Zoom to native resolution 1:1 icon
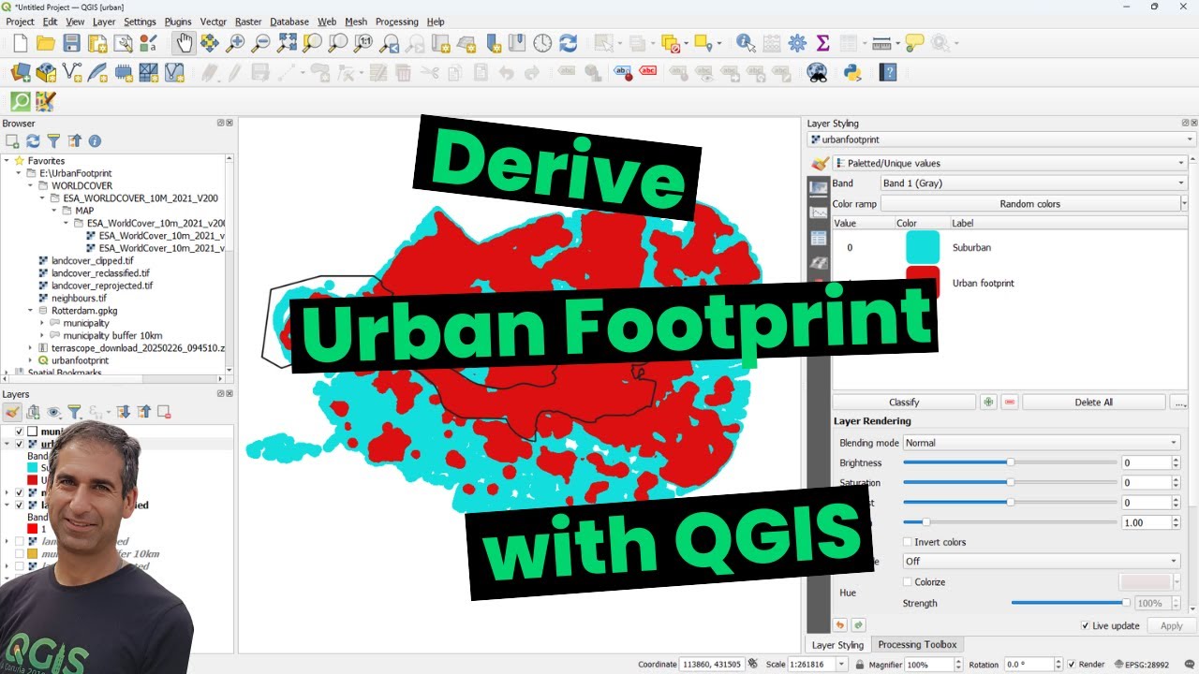This screenshot has height=674, width=1199. point(363,43)
